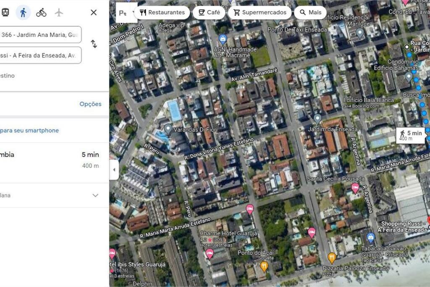Viewport: 430px width, 287px height.
Task: Open the travel mode dropdown on map
Action: tap(126, 13)
